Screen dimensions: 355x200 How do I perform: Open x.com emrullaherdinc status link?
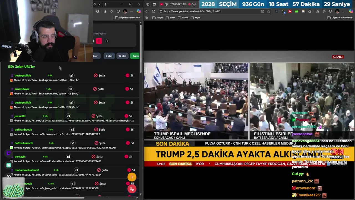[x=62, y=161]
